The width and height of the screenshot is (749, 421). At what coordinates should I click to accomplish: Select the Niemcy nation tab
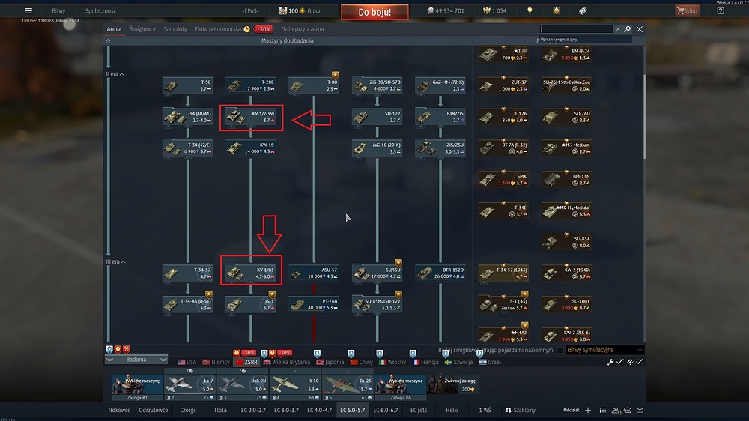pos(216,363)
